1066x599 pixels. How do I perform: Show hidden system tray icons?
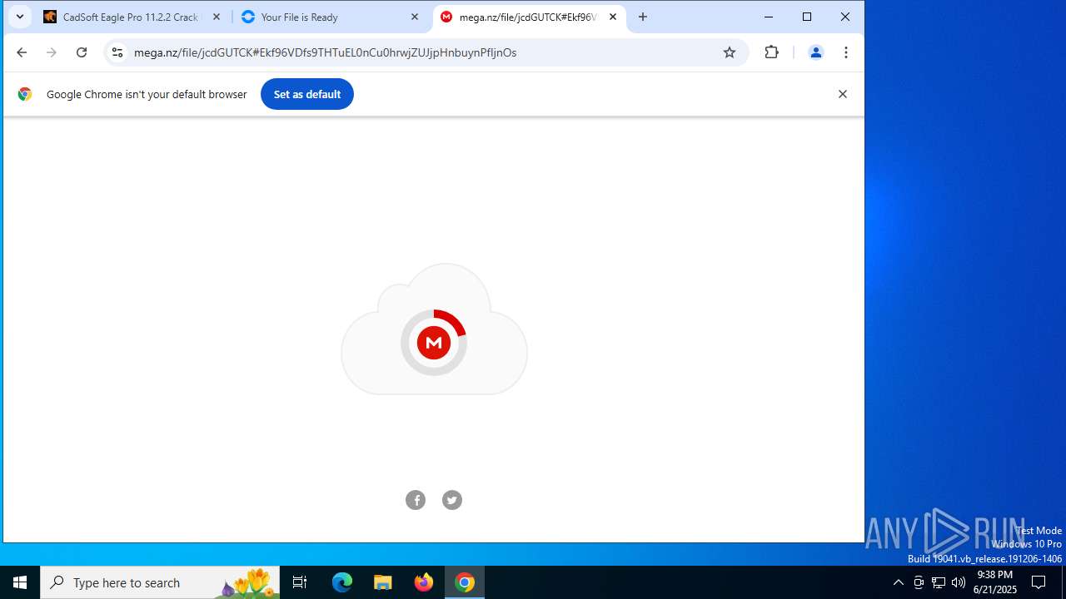(x=898, y=582)
